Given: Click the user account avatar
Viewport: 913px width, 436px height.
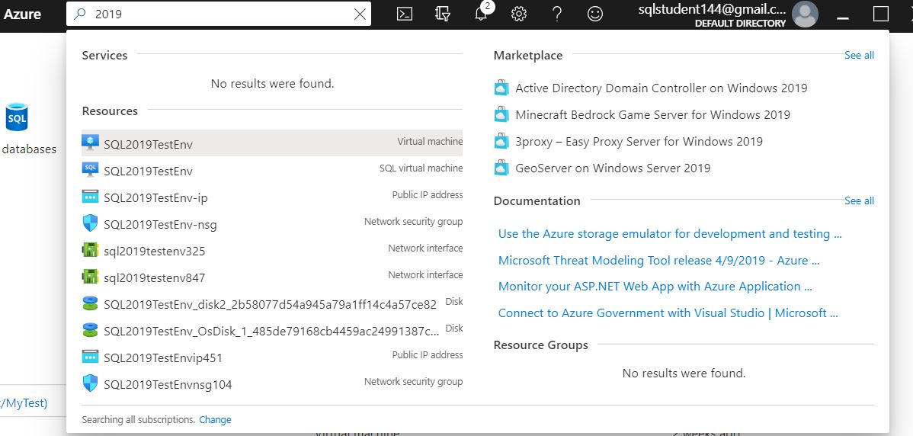Looking at the screenshot, I should [x=805, y=14].
